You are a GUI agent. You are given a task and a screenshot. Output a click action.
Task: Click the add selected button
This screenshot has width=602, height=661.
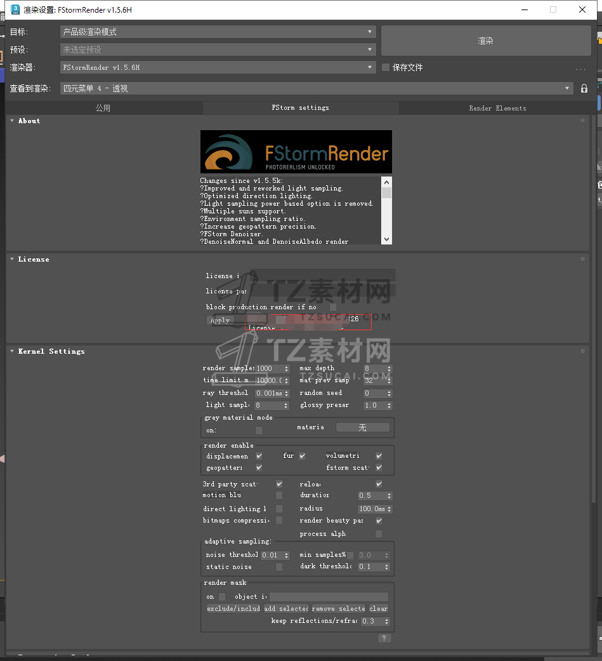click(x=286, y=609)
